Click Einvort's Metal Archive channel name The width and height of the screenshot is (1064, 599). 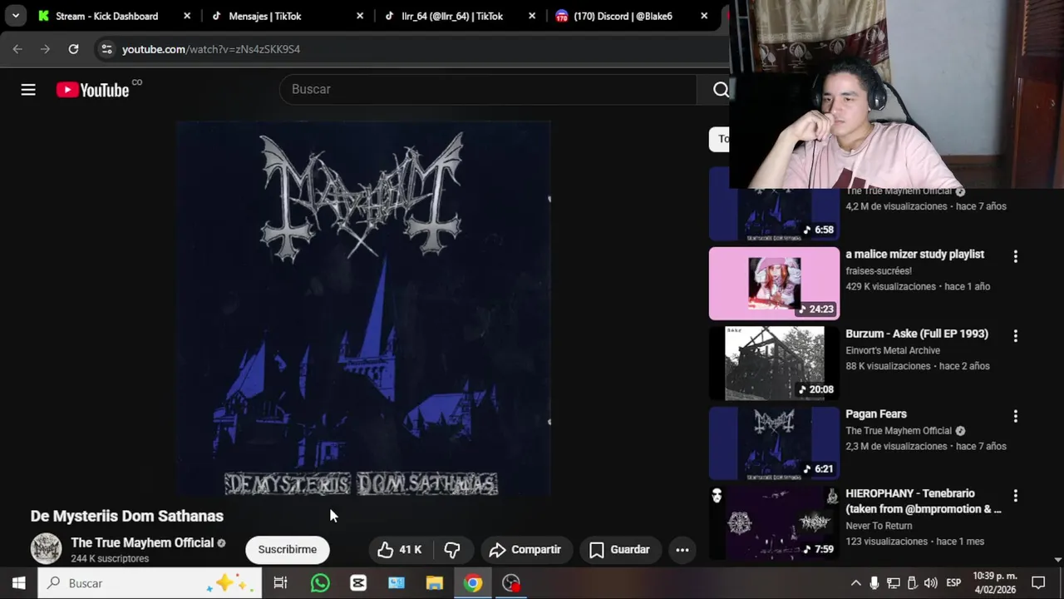[893, 351]
